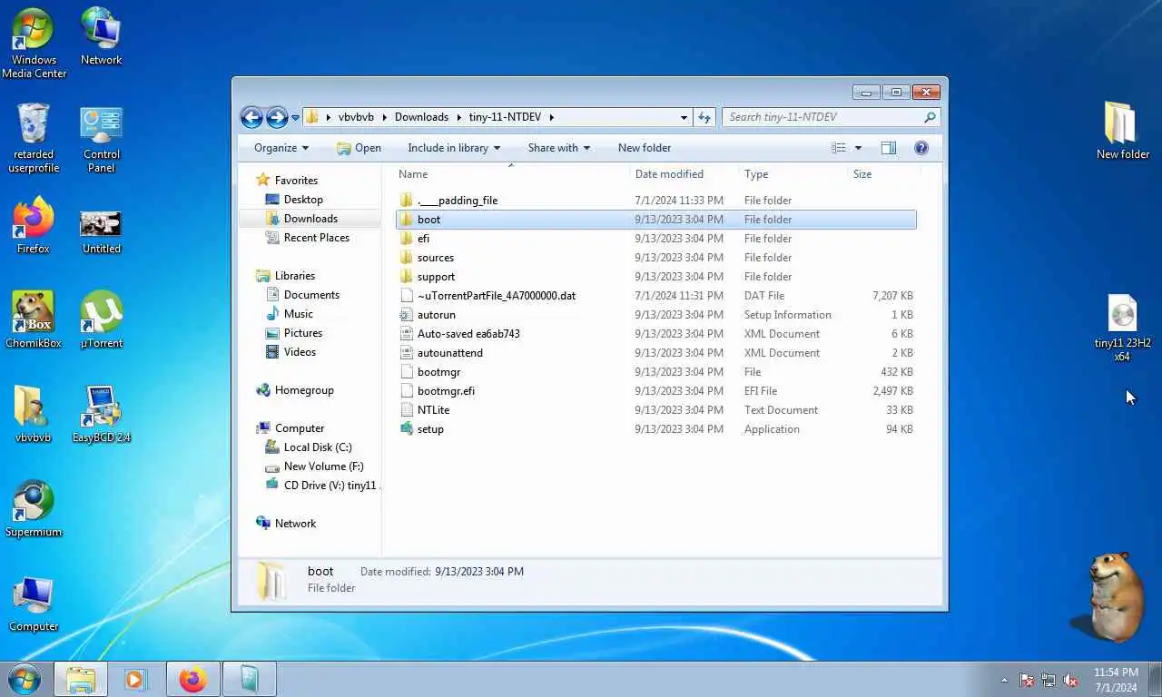Open Videos library in the navigation pane
Image resolution: width=1162 pixels, height=697 pixels.
(300, 352)
